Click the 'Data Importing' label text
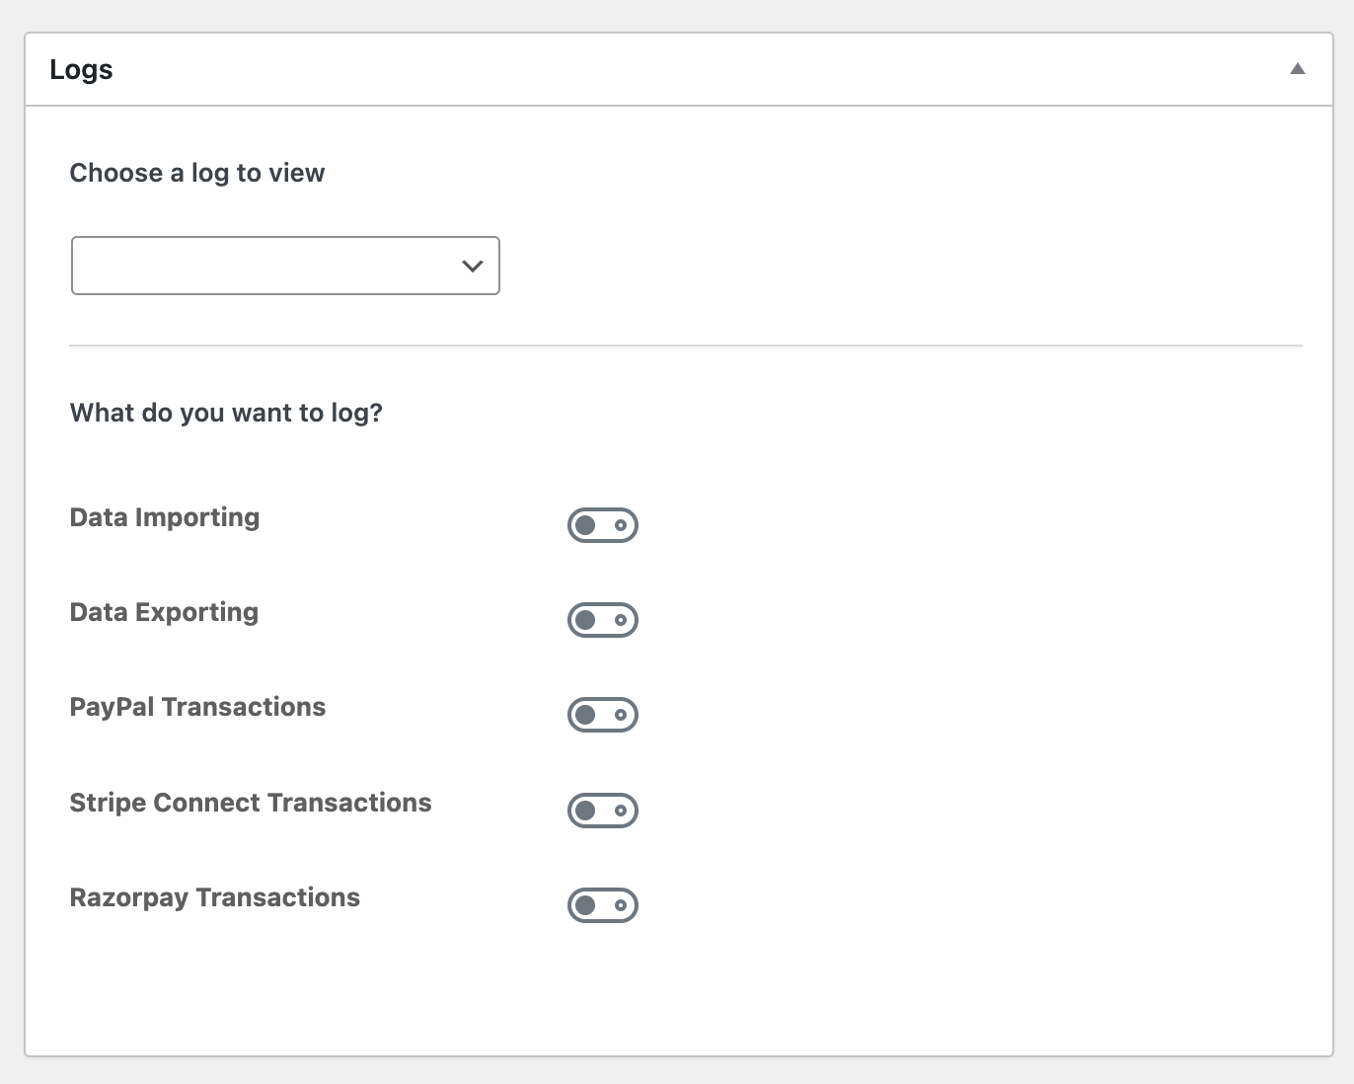This screenshot has height=1084, width=1354. point(165,517)
